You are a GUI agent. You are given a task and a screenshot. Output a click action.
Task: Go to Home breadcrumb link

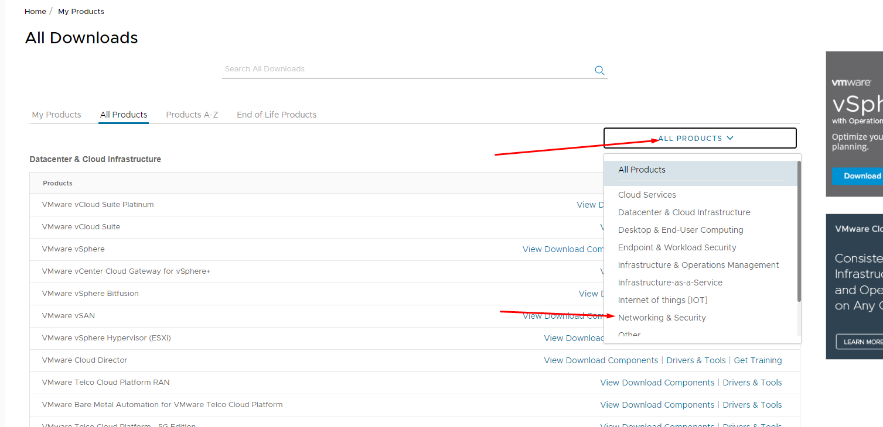pyautogui.click(x=35, y=11)
